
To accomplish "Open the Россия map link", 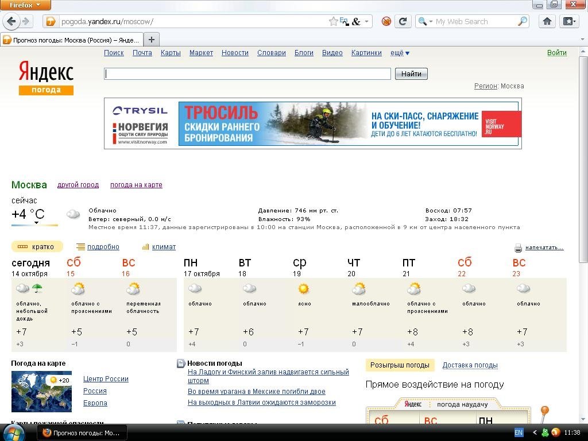I will (x=95, y=390).
